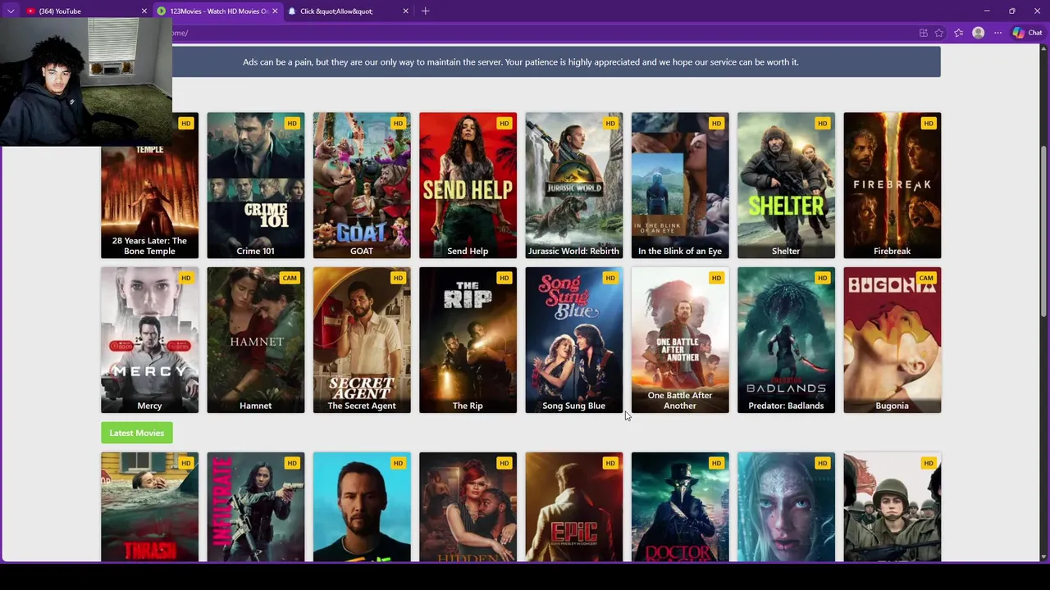This screenshot has width=1050, height=590.
Task: Open browser settings and more menu
Action: [x=997, y=33]
